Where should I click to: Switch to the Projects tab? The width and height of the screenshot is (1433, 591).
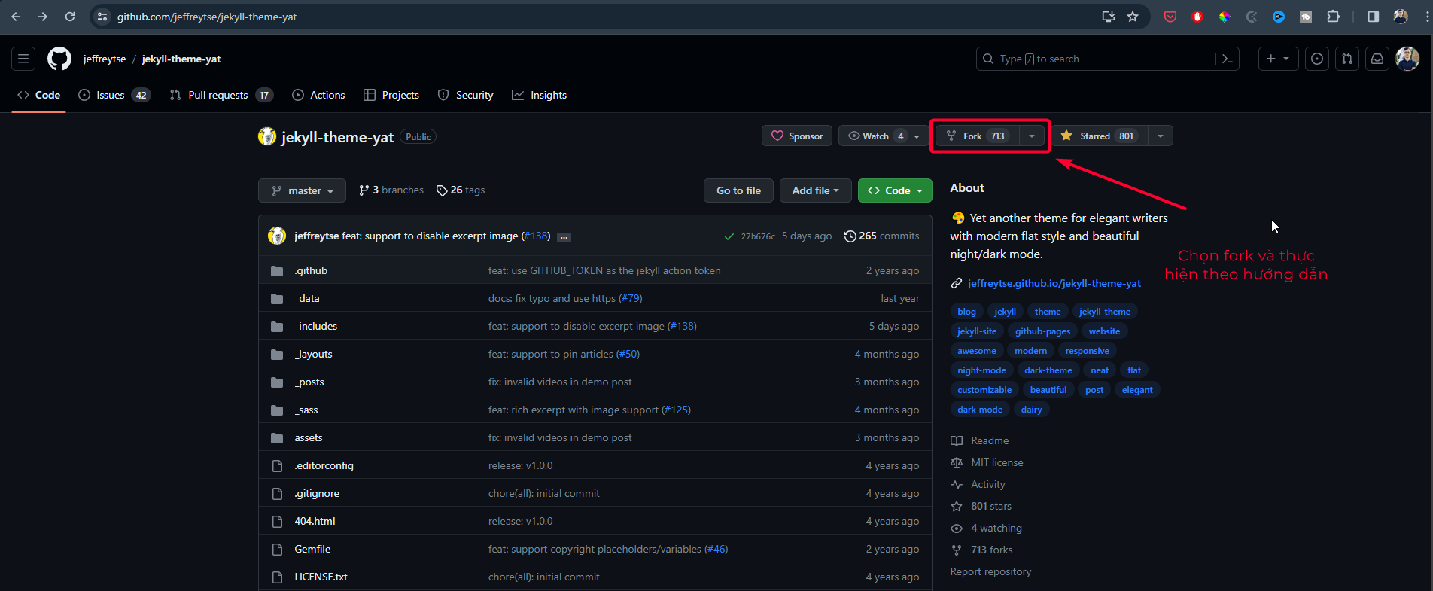[391, 95]
